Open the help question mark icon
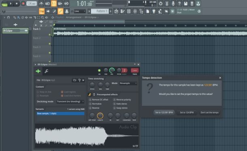The width and height of the screenshot is (247, 151). pos(179,4)
